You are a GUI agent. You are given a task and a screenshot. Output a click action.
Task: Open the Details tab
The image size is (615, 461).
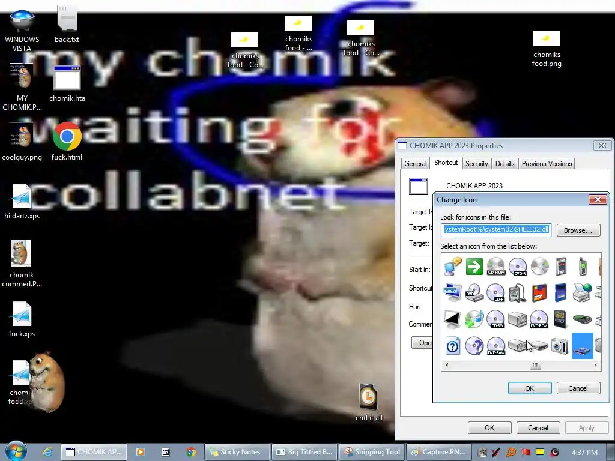tap(504, 164)
